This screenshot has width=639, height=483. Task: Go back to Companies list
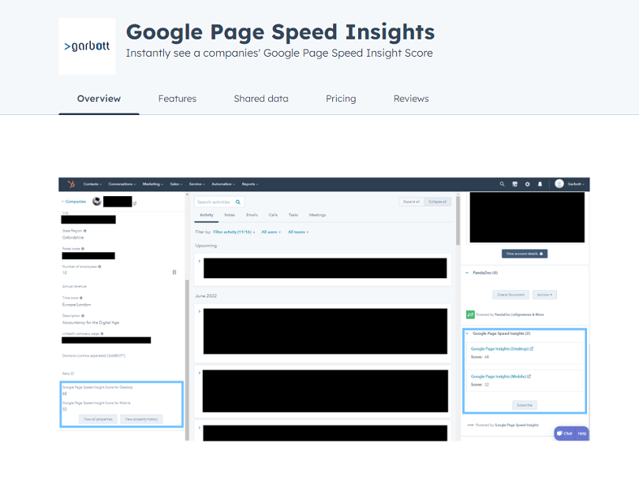click(x=74, y=202)
